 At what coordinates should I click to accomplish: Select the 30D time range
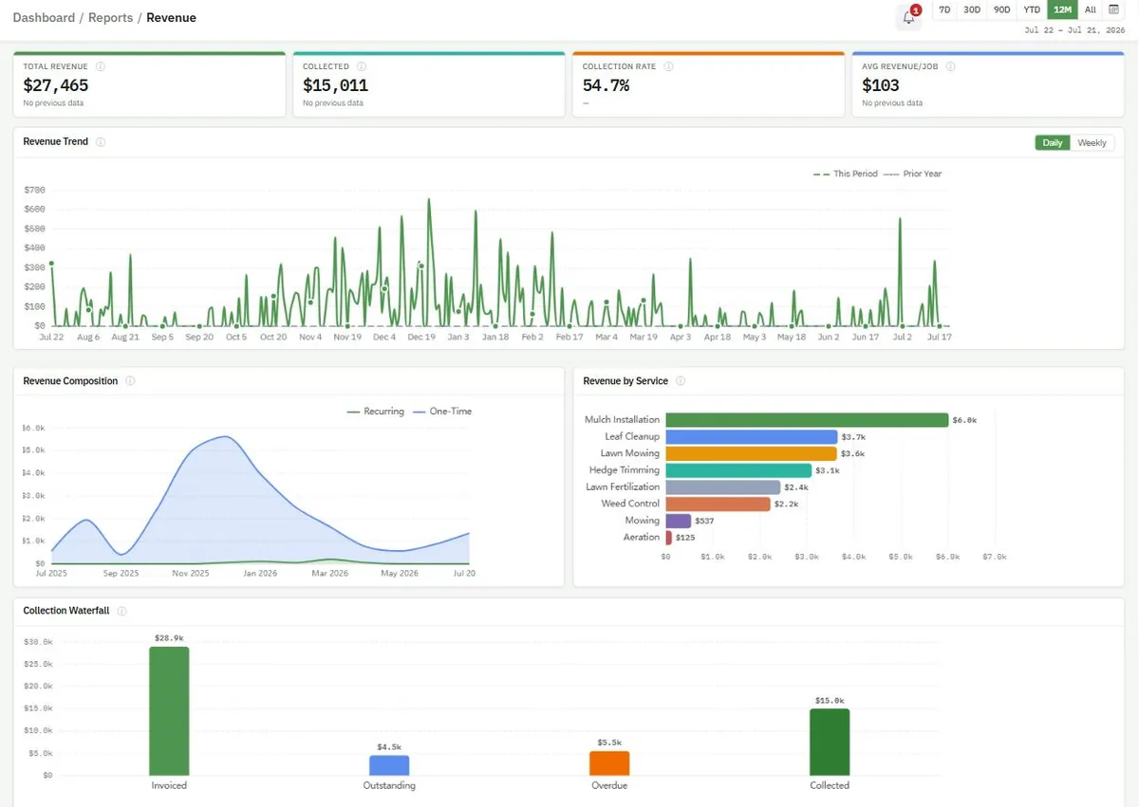pos(972,9)
